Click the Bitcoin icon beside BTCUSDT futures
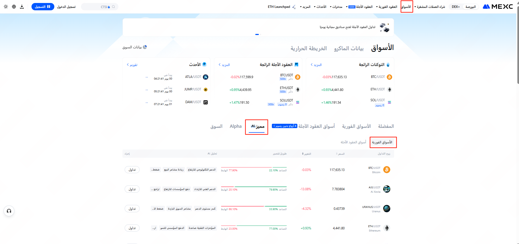This screenshot has height=244, width=519. (x=298, y=77)
